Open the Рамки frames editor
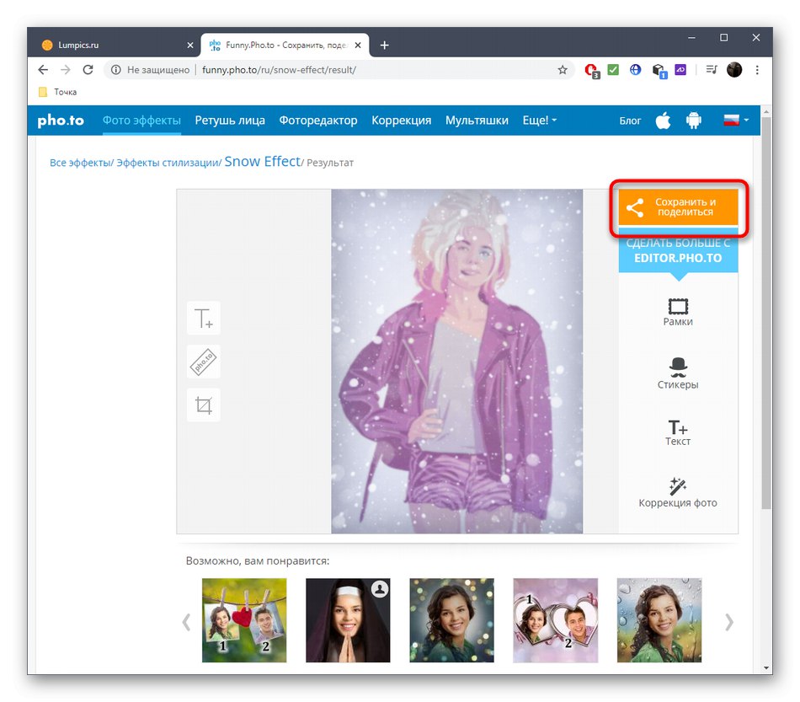Image resolution: width=800 pixels, height=702 pixels. coord(678,313)
